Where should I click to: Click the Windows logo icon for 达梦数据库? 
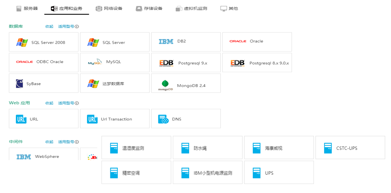click(93, 83)
